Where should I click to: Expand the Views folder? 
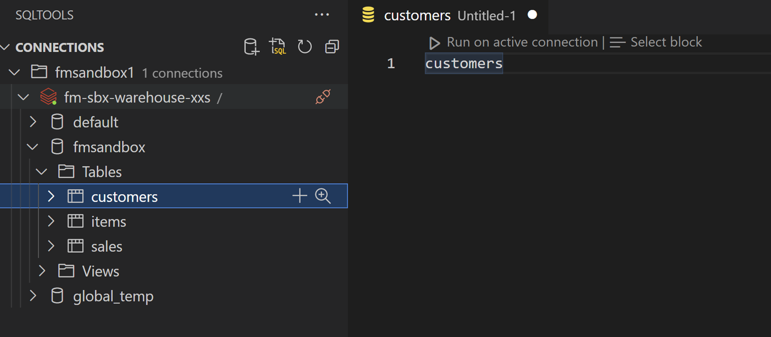(x=42, y=271)
